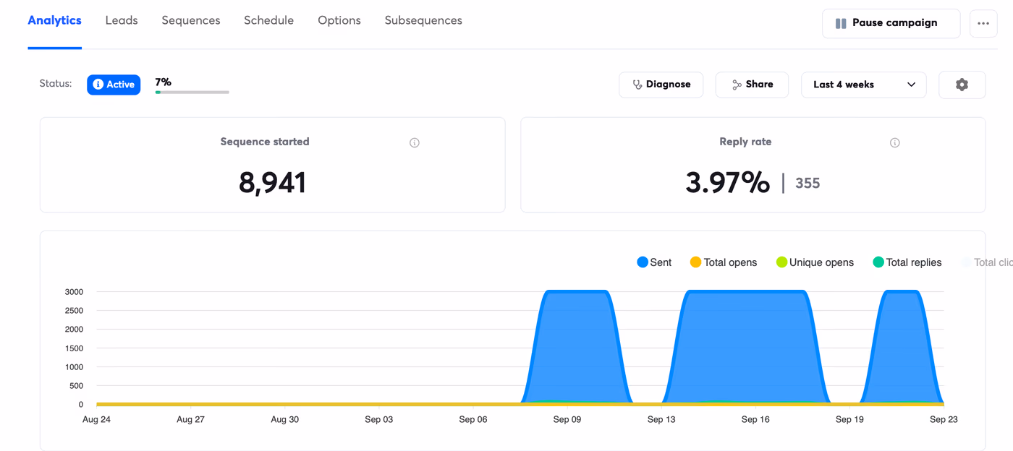
Task: Click the share nodes icon
Action: click(737, 85)
